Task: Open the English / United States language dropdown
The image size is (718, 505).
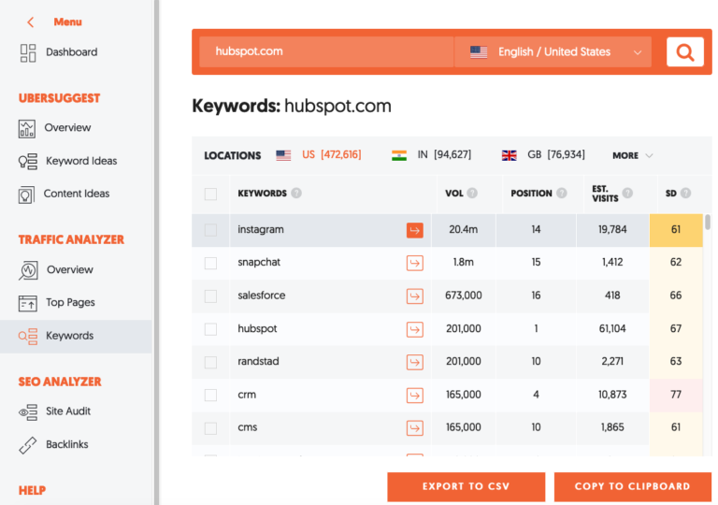Action: (x=553, y=51)
